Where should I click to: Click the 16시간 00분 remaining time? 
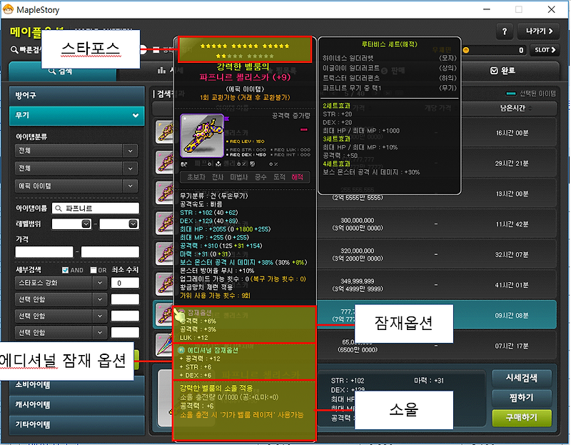[512, 133]
